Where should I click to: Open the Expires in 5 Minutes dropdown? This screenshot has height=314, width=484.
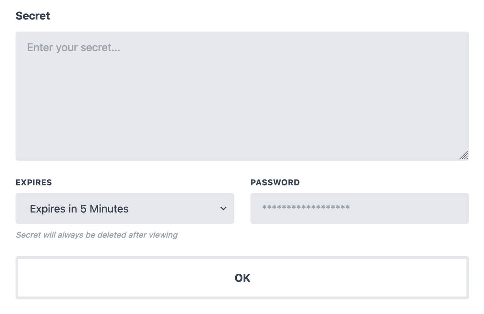125,208
